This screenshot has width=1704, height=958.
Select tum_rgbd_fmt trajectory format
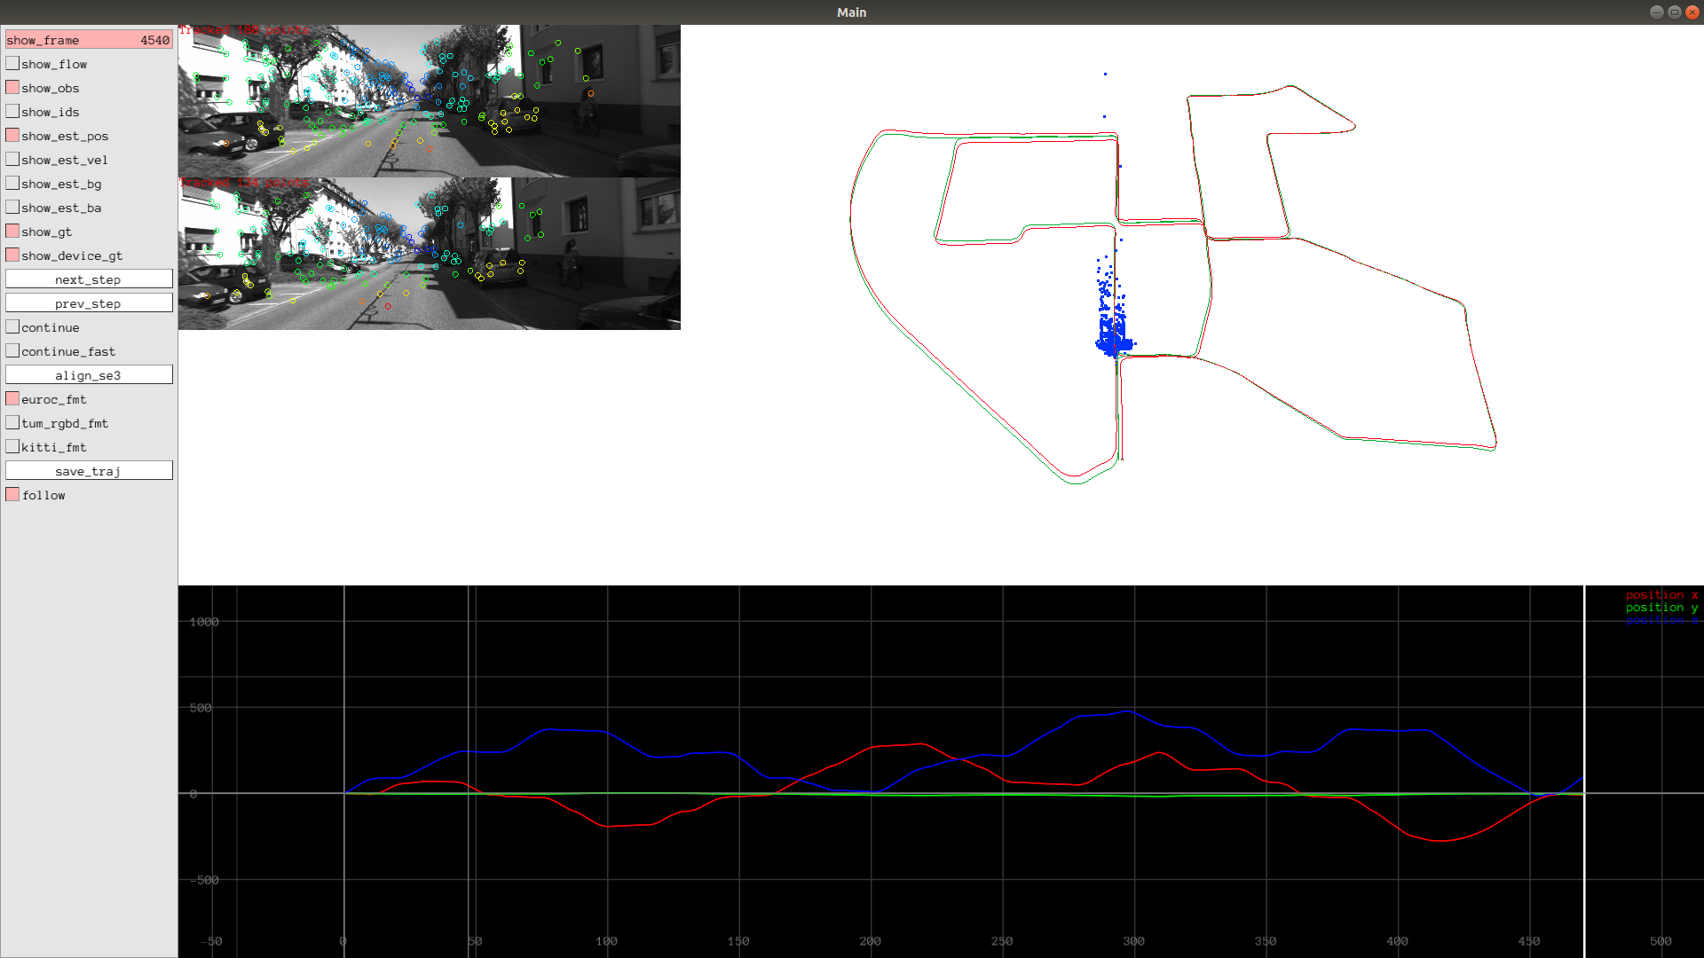pos(12,423)
